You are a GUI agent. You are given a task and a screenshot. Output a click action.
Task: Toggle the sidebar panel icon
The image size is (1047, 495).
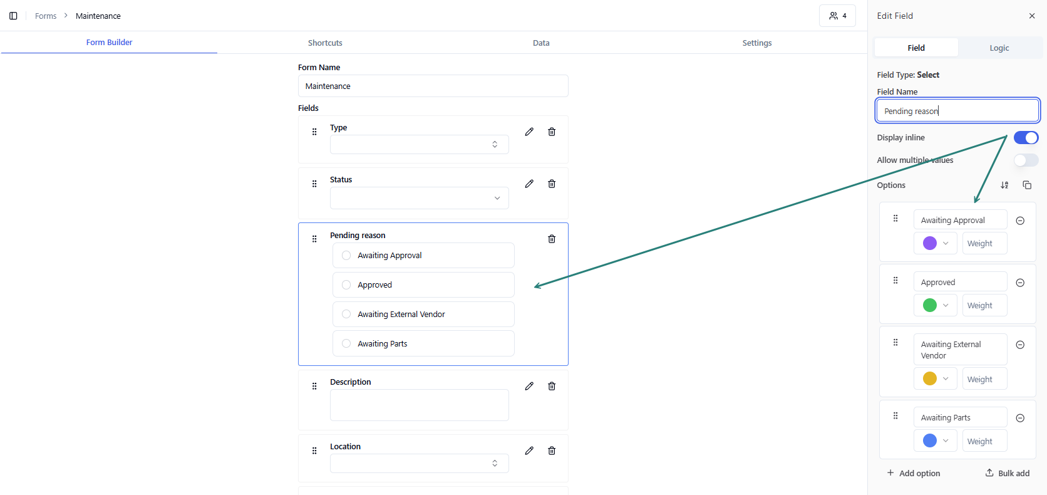pos(13,16)
